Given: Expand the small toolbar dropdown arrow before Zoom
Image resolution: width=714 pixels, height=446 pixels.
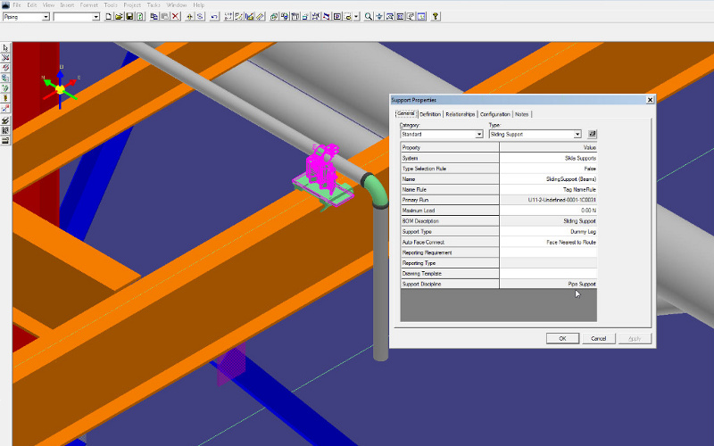Looking at the screenshot, I should 356,16.
